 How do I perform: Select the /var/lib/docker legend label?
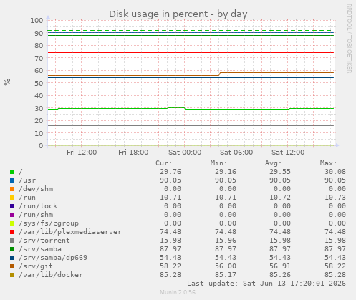pyautogui.click(x=51, y=275)
